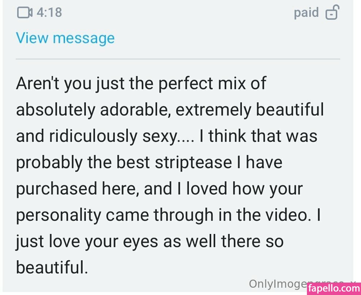Click the final word "beautiful." of message
This screenshot has width=361, height=295.
[52, 268]
